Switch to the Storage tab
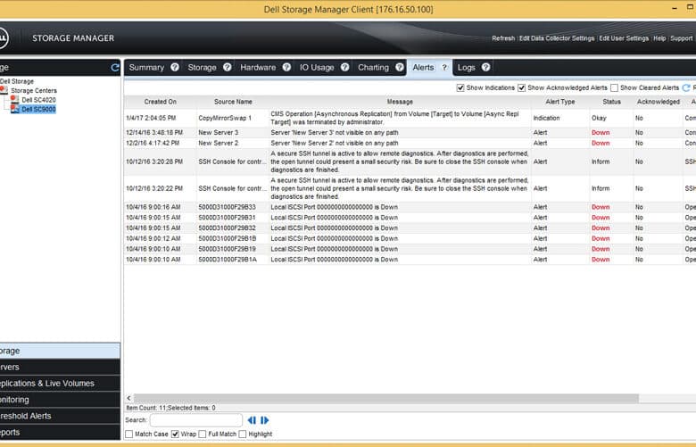This screenshot has height=447, width=696. coord(202,68)
